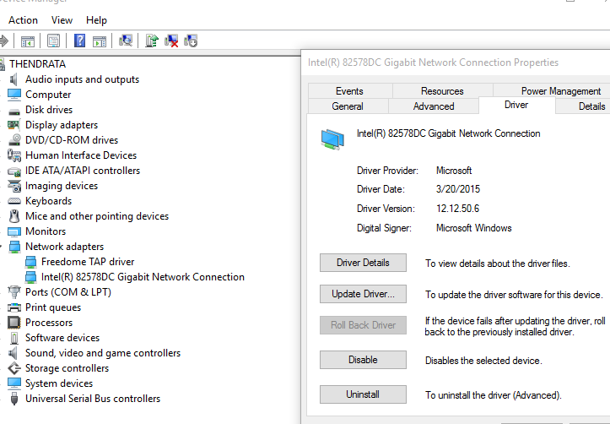This screenshot has height=424, width=610.
Task: Click the Disable device toolbar icon
Action: pyautogui.click(x=191, y=41)
